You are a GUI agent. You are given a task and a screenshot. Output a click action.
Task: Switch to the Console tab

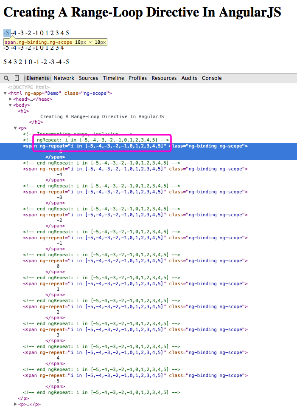(x=212, y=78)
